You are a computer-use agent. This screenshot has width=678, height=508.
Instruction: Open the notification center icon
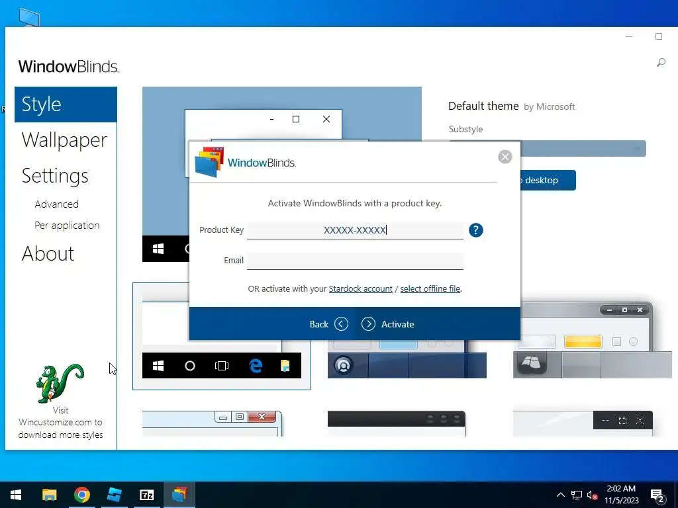point(657,495)
